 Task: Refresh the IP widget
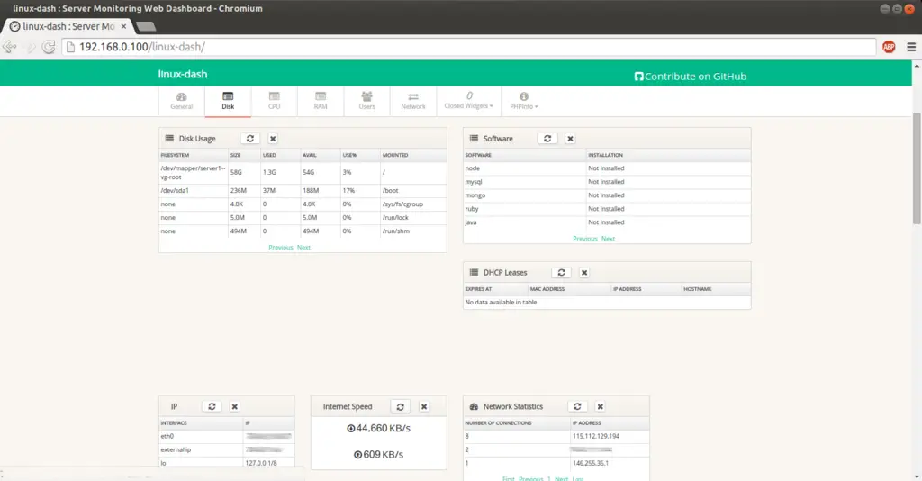pyautogui.click(x=212, y=406)
